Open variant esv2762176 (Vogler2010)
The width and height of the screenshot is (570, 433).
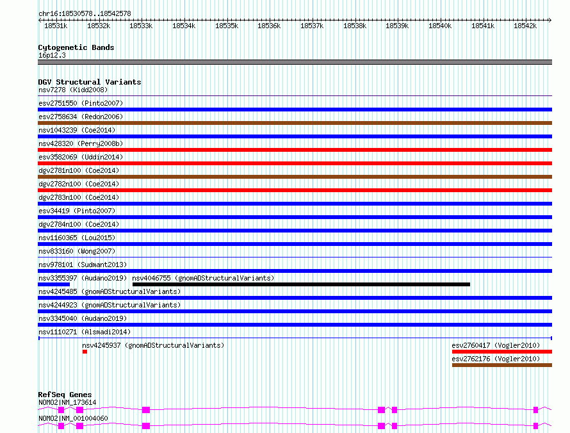click(x=496, y=359)
